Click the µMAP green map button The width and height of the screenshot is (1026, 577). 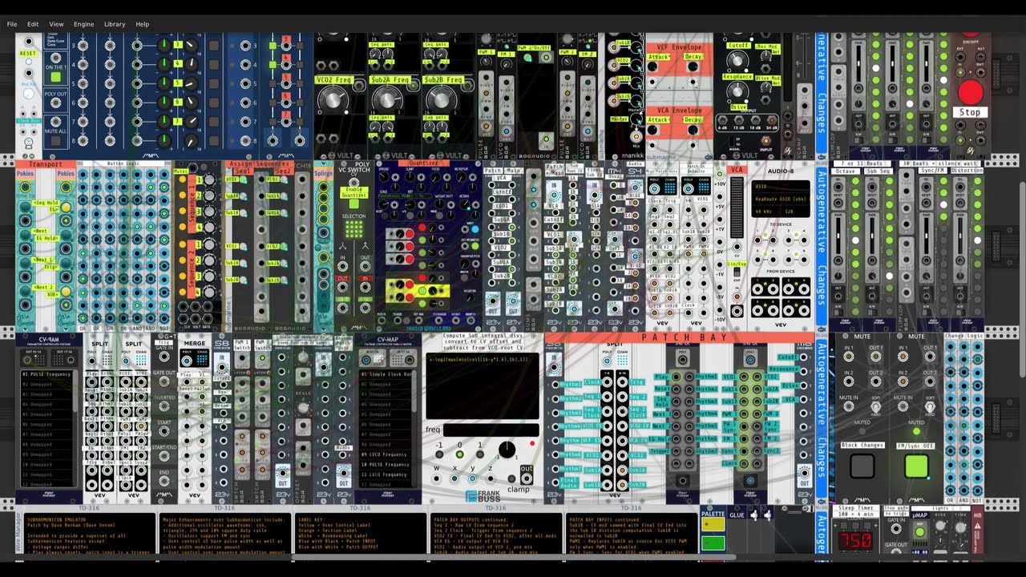[x=919, y=532]
